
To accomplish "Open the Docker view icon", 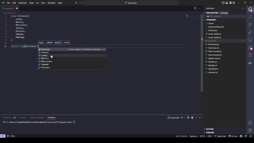I will (x=250, y=63).
